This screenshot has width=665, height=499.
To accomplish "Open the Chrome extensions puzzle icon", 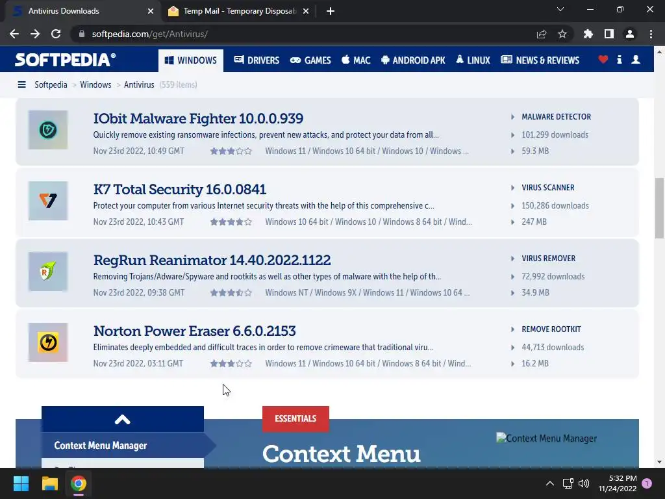I will (588, 34).
